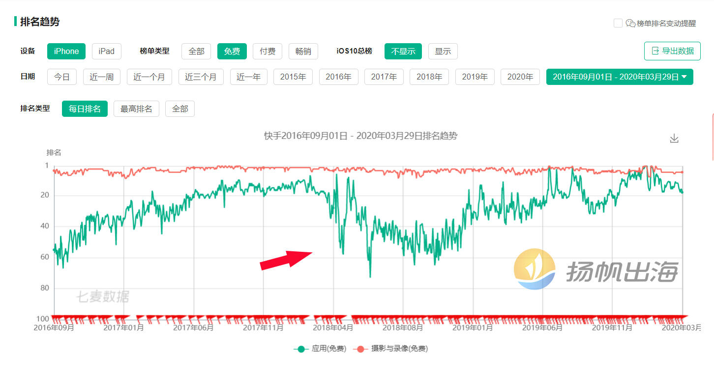Select 今日 date filter
Screen dimensions: 714x375
tap(61, 77)
